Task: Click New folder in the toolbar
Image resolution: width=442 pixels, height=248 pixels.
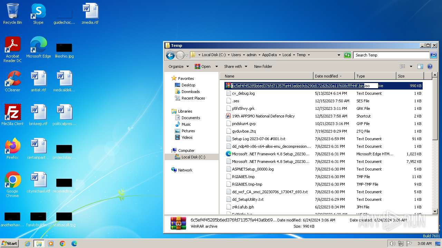Action: [x=263, y=66]
